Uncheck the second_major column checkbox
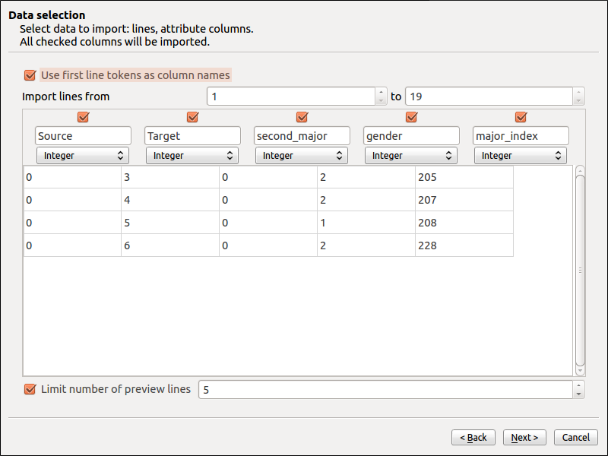This screenshot has height=456, width=608. click(302, 117)
